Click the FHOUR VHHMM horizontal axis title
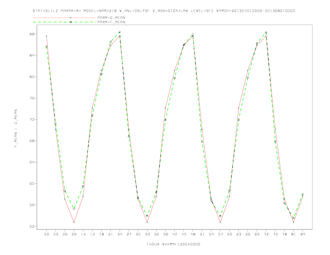The width and height of the screenshot is (330, 255). pyautogui.click(x=173, y=244)
